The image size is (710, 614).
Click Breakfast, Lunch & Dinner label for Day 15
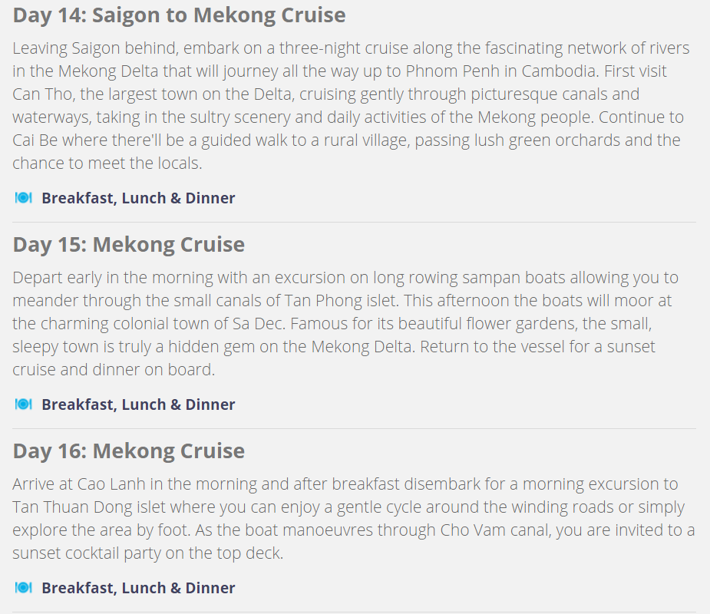(x=138, y=404)
